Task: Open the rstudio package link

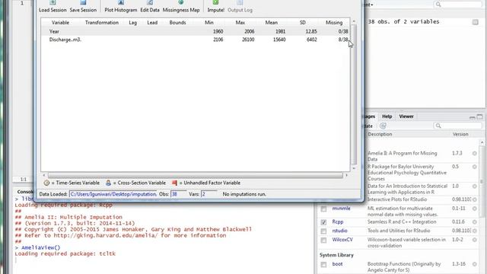Action: pyautogui.click(x=339, y=231)
